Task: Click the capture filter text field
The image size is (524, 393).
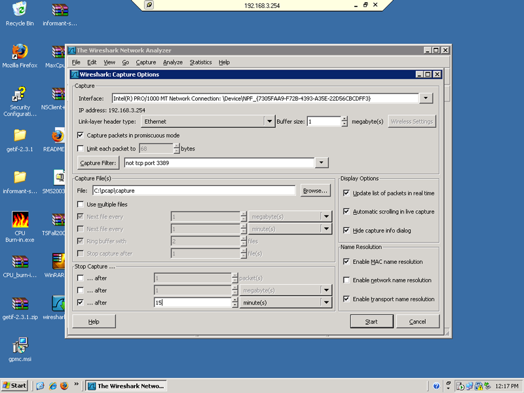Action: pyautogui.click(x=219, y=162)
